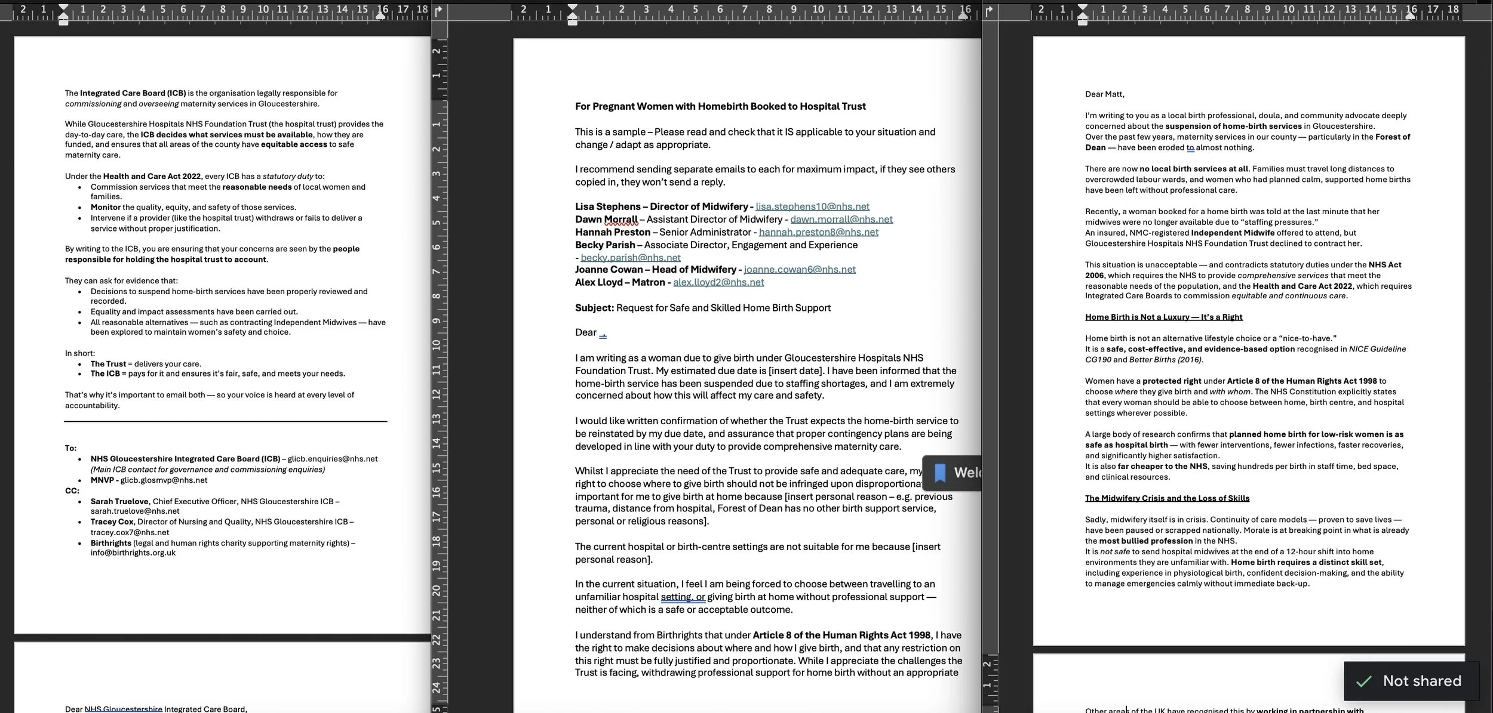This screenshot has height=713, width=1493.
Task: Open the lisa.stephens10@nhs.net email link
Action: point(812,206)
